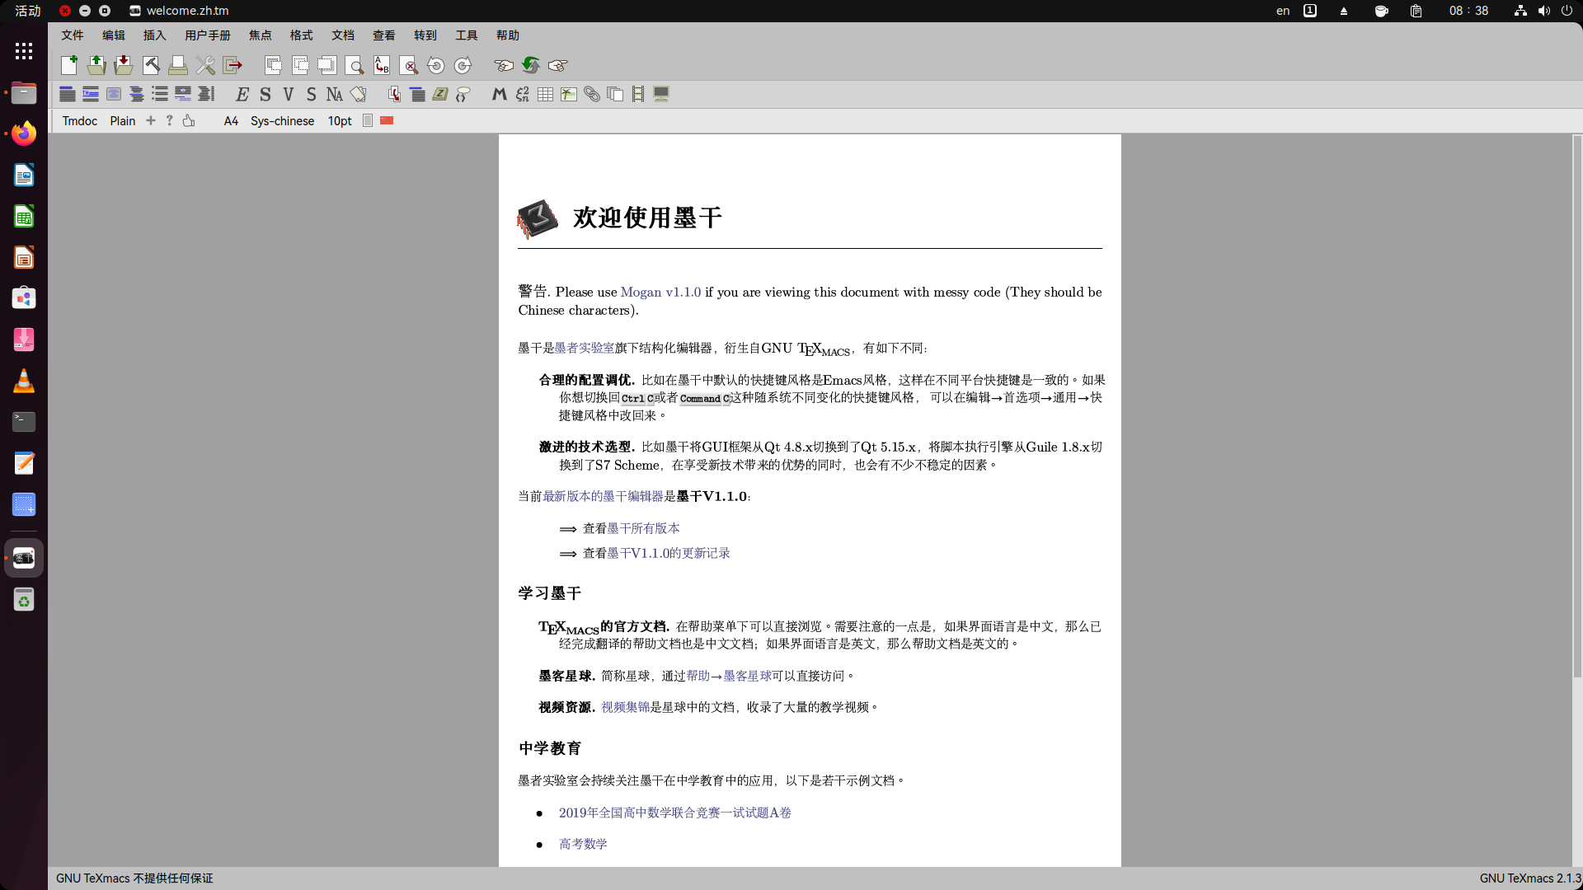This screenshot has width=1583, height=890.
Task: Open the itemize list menu icon
Action: (x=160, y=94)
